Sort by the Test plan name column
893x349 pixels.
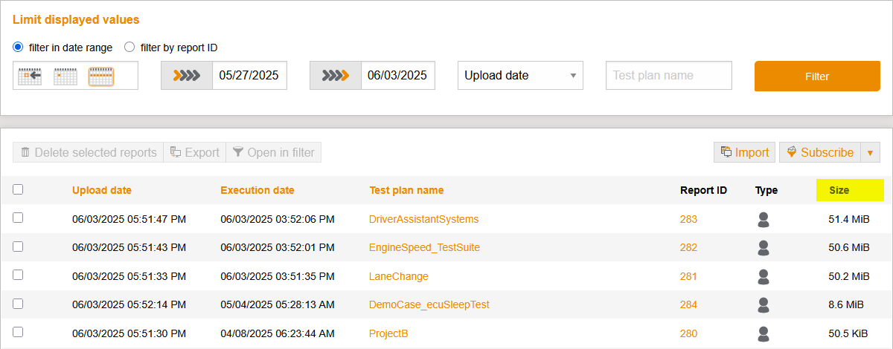[x=406, y=190]
